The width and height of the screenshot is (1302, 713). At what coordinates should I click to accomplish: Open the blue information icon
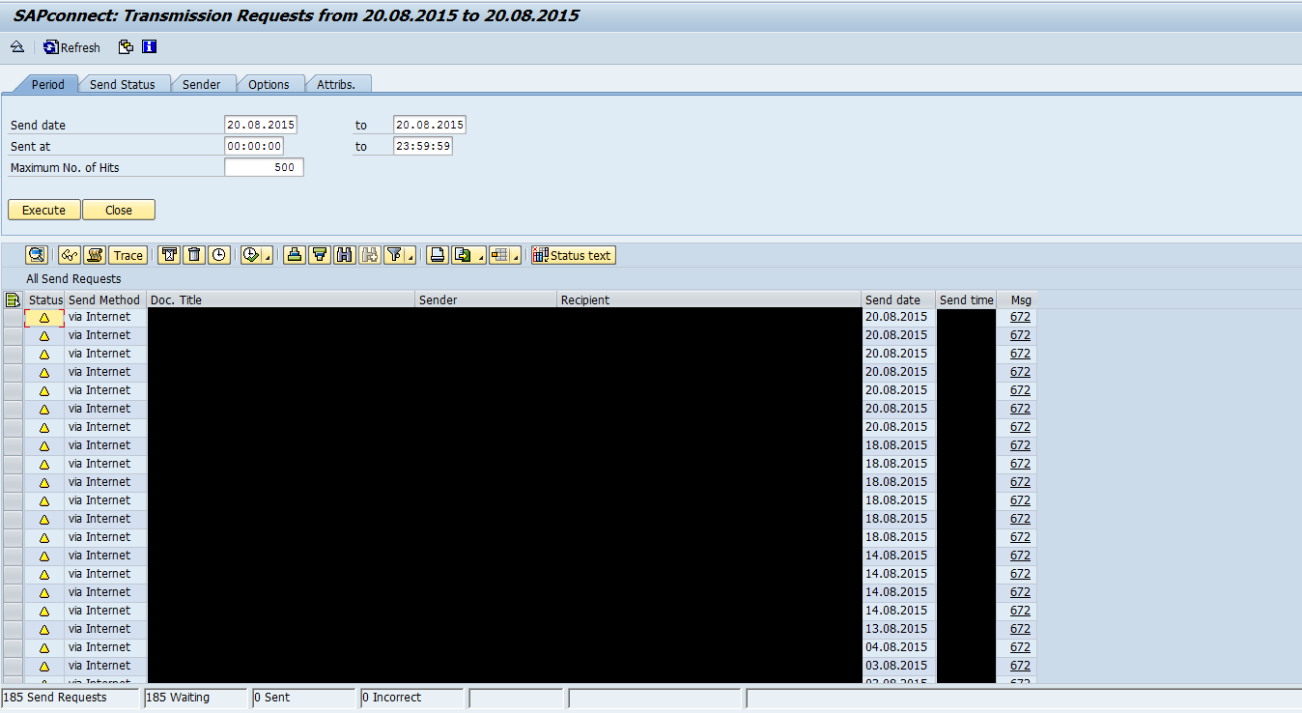coord(149,46)
